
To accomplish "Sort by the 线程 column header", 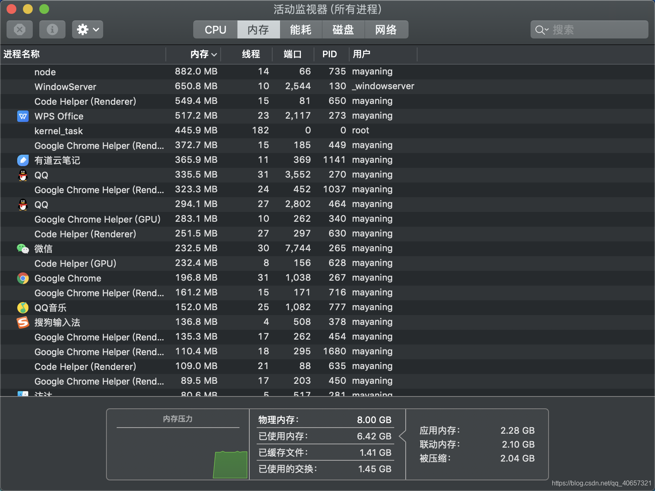I will 247,54.
